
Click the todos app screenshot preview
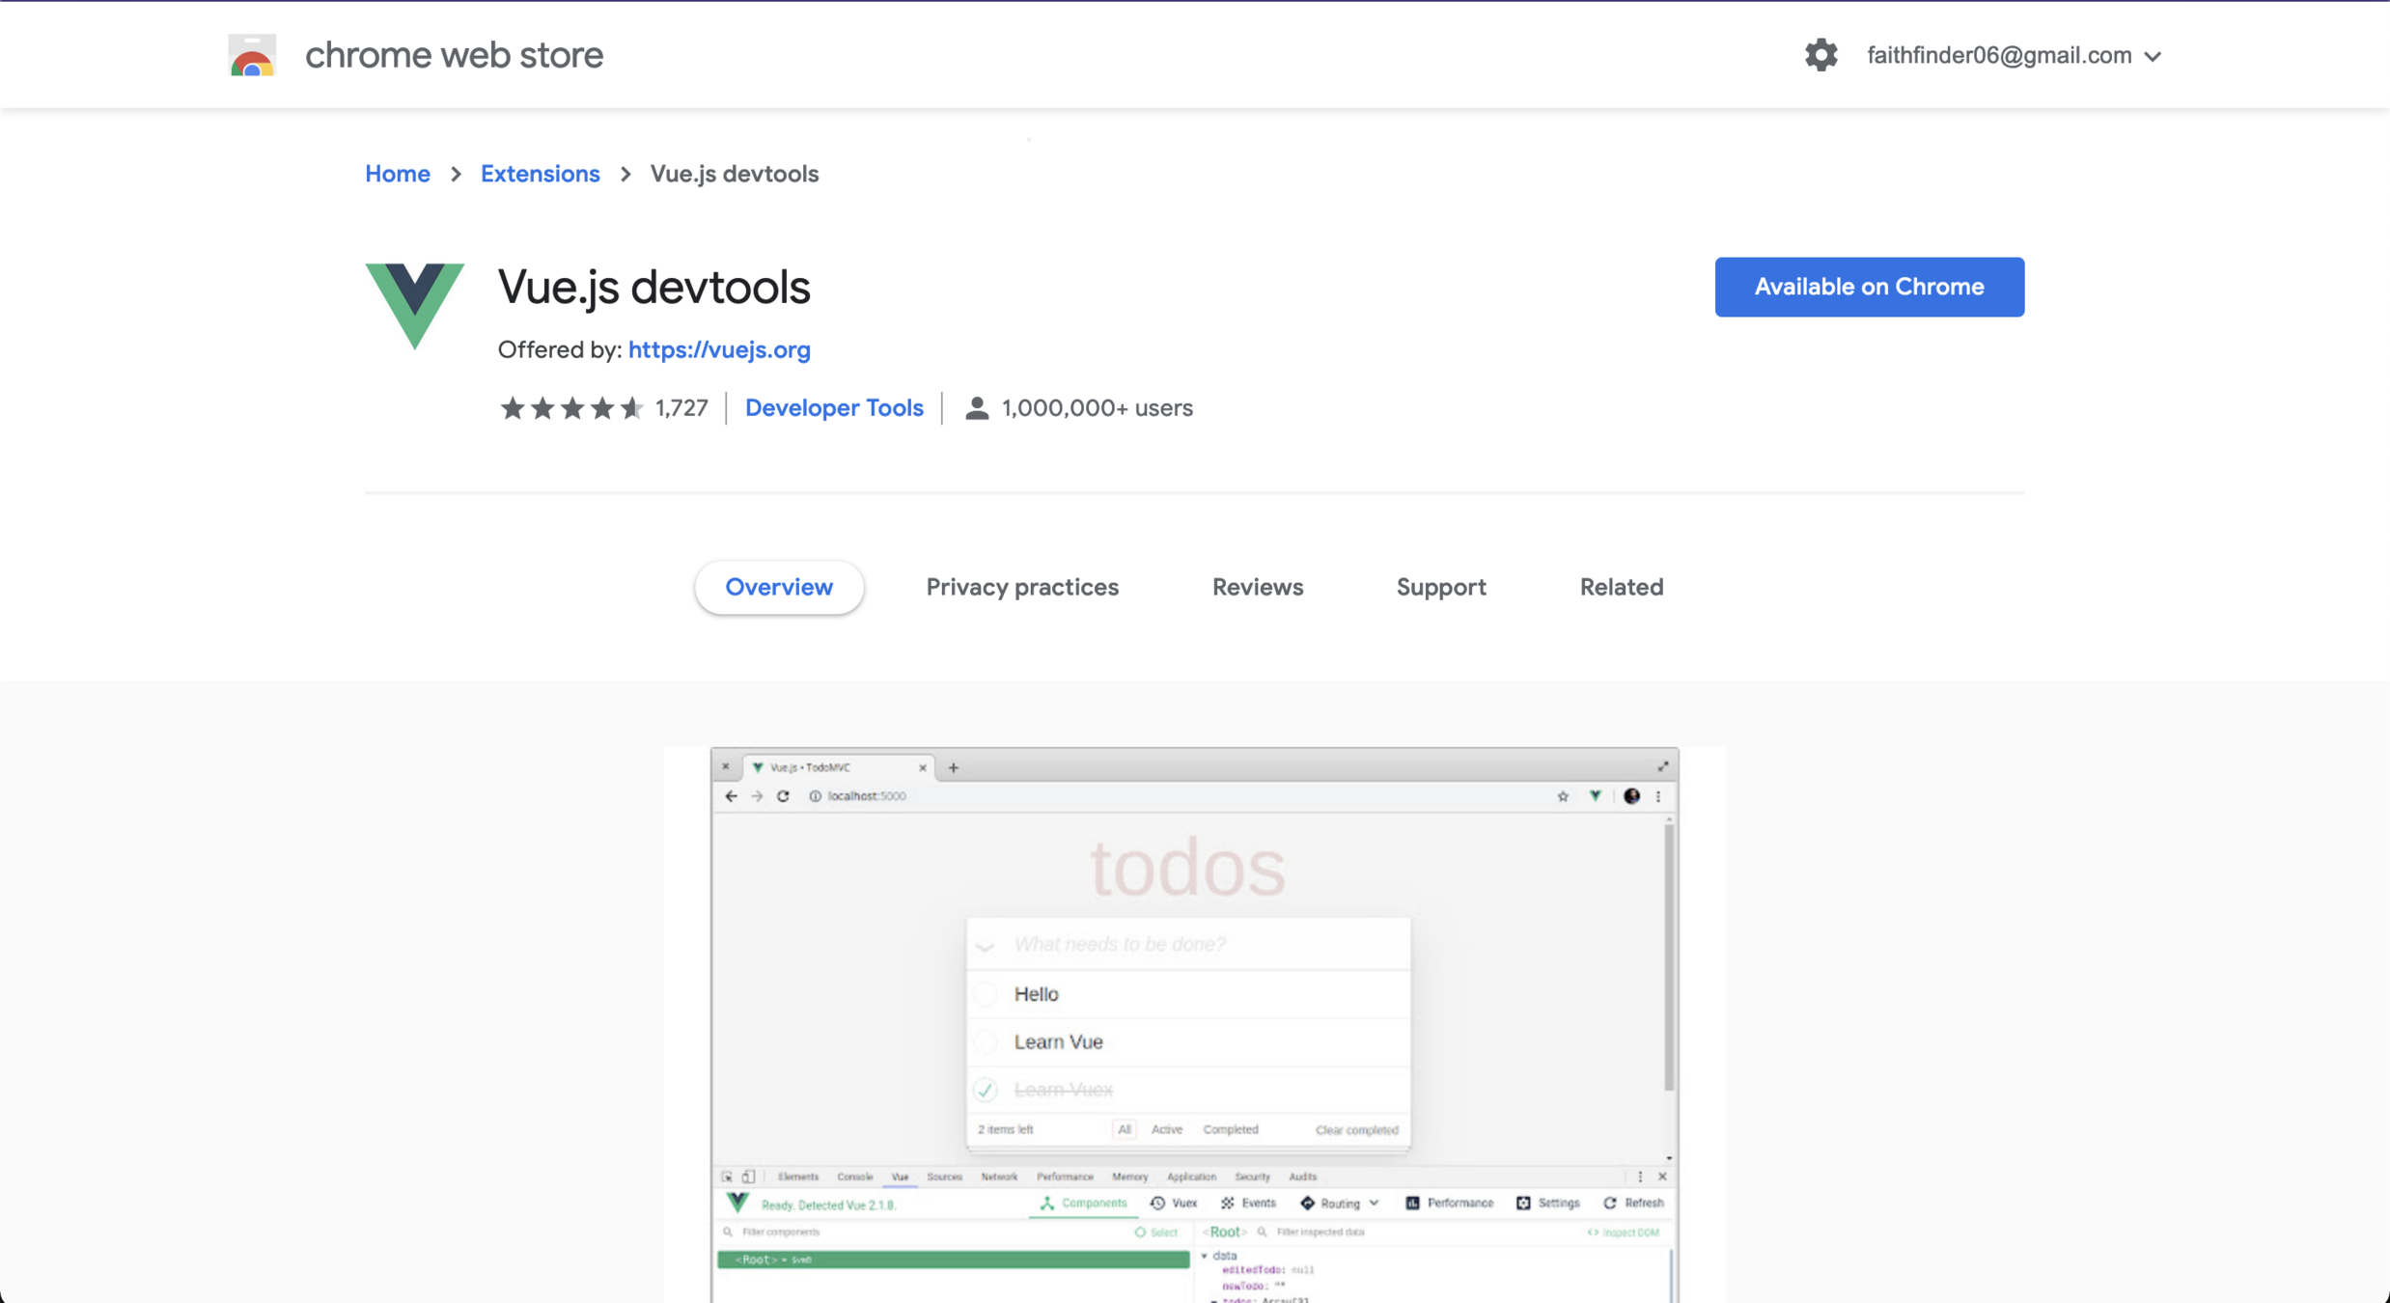pos(1194,1023)
